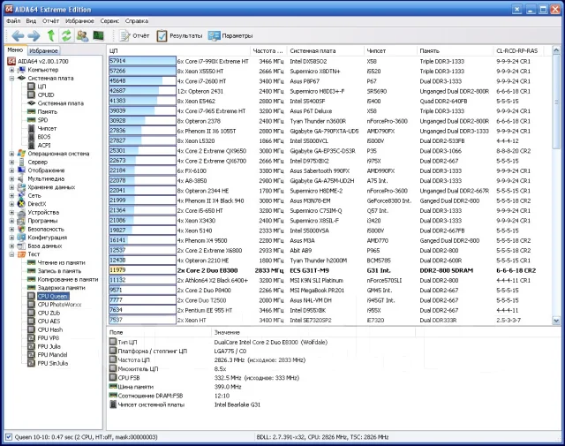
Task: Select the Память memory chip icon item
Action: tap(32, 111)
